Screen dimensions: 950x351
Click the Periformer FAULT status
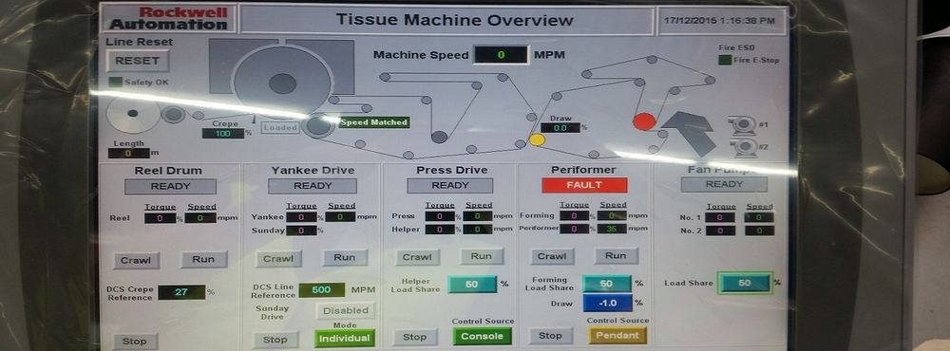tap(584, 185)
